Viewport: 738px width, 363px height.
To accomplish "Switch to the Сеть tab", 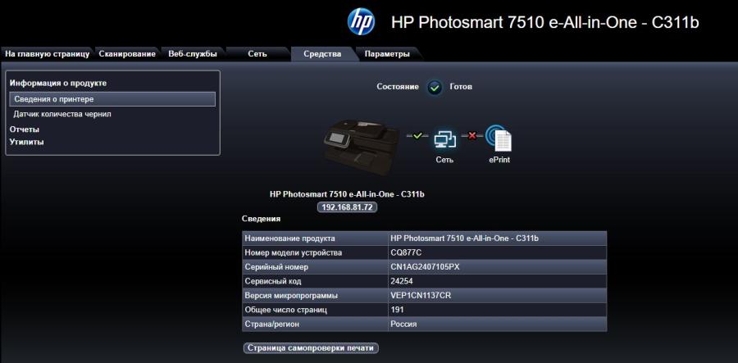I will tap(257, 54).
